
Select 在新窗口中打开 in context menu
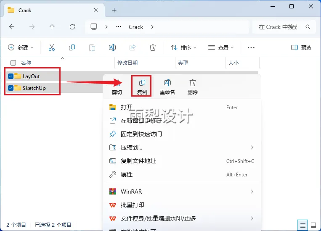point(182,121)
